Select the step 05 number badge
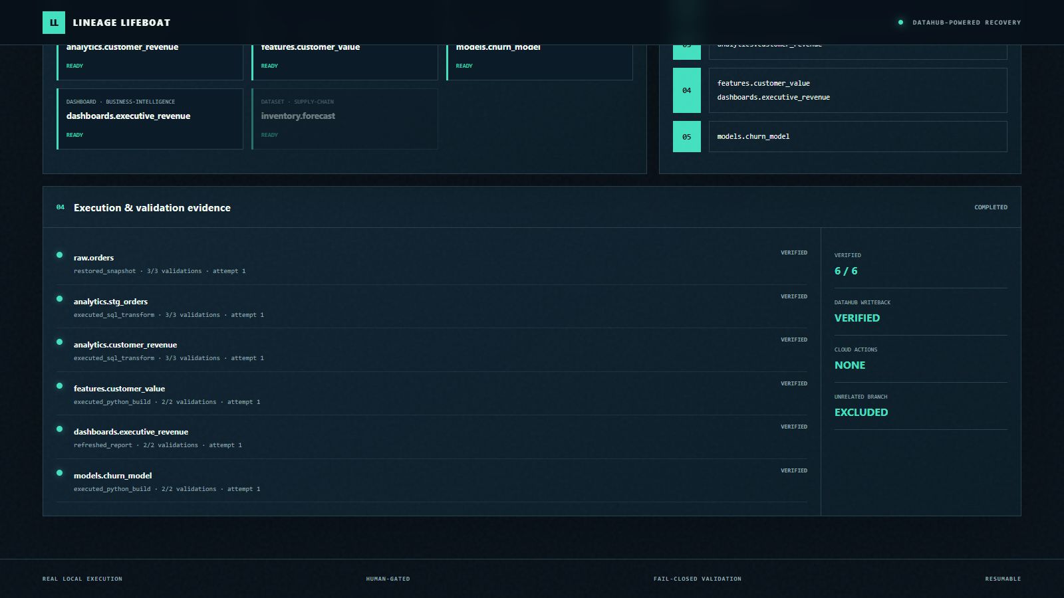 (x=687, y=137)
